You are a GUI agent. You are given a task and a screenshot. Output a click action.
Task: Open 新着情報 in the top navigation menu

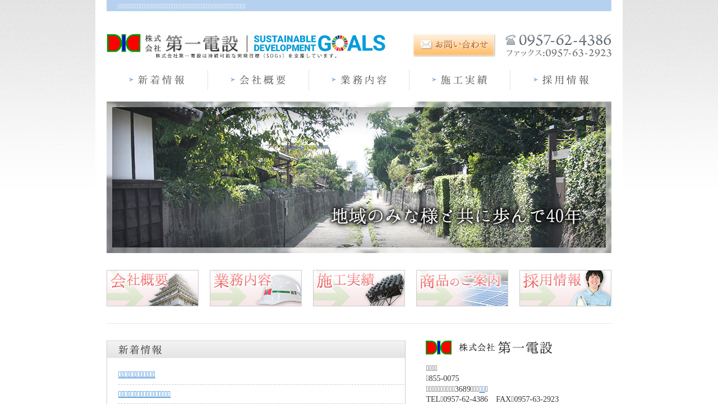tap(157, 80)
